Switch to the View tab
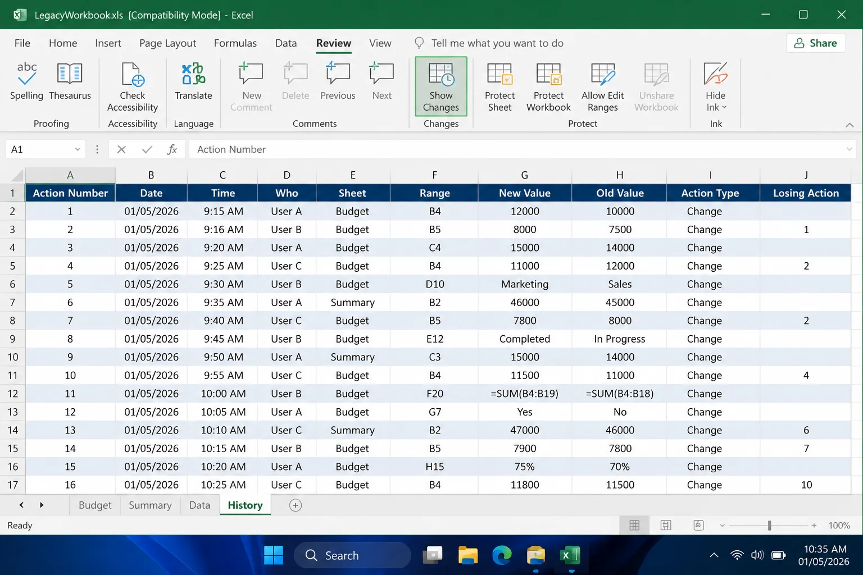This screenshot has height=575, width=863. (x=380, y=43)
